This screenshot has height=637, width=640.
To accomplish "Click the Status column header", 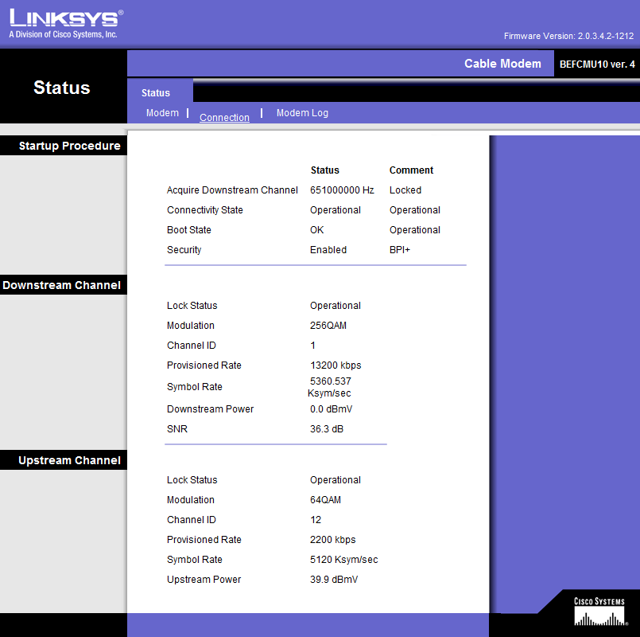I will coord(325,170).
